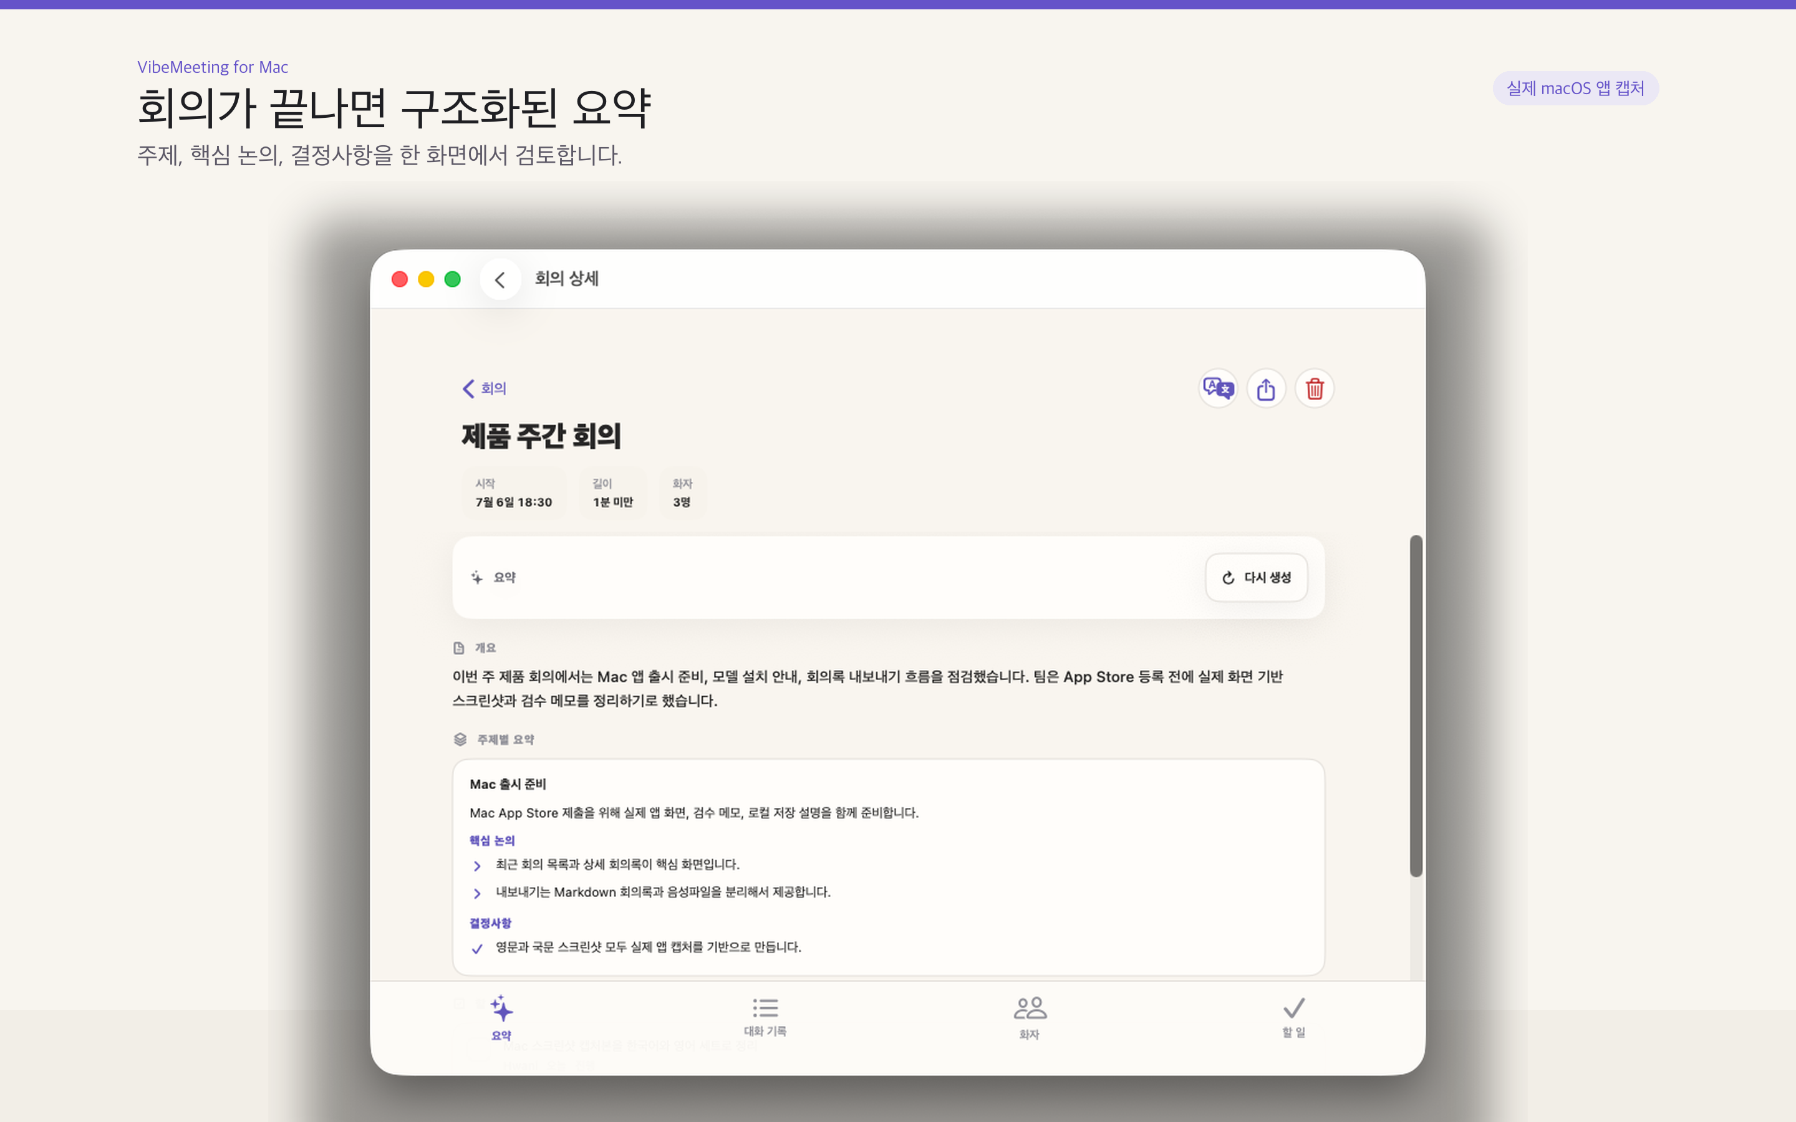Click the red close window button
This screenshot has width=1796, height=1122.
[399, 279]
